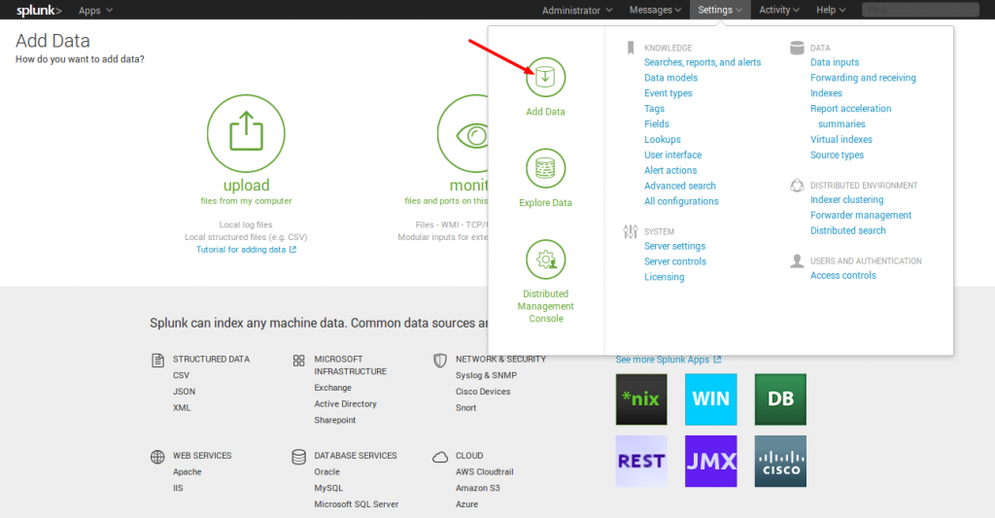Open Source types link
The image size is (995, 518).
coord(837,155)
